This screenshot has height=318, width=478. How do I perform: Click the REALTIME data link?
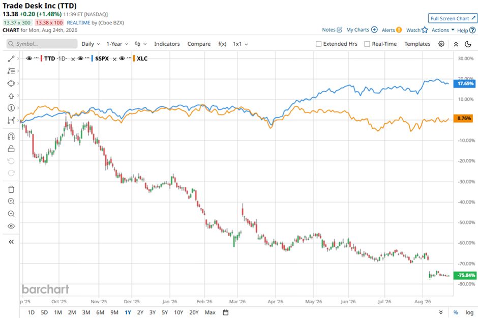[78, 22]
